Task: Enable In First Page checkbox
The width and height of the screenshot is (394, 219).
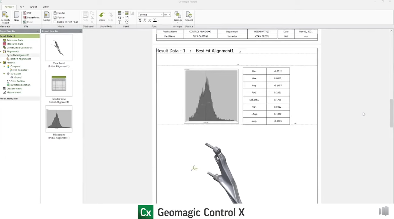Action: 55,22
